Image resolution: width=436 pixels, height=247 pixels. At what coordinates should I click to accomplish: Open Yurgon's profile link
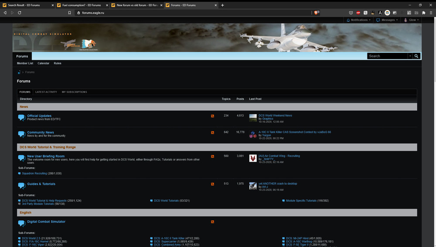point(266,135)
